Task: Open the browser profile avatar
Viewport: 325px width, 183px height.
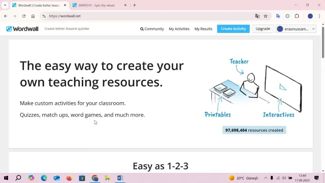Action: 310,16
